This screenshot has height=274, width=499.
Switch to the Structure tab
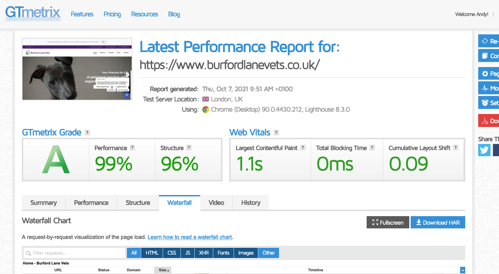click(138, 203)
